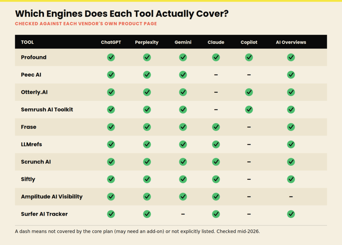342x245 pixels.
Task: Select the Peec AI row label
Action: [31, 75]
